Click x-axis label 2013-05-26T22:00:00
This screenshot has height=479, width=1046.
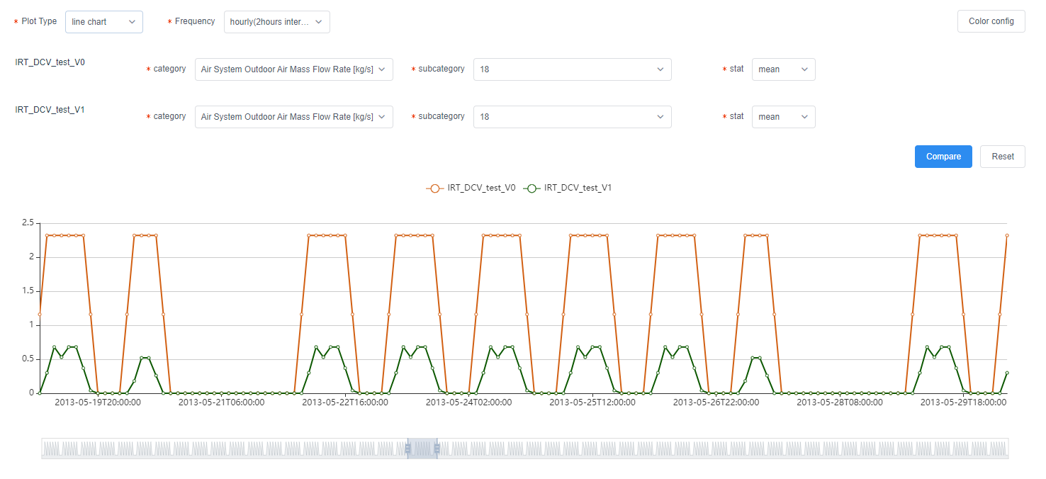point(716,402)
